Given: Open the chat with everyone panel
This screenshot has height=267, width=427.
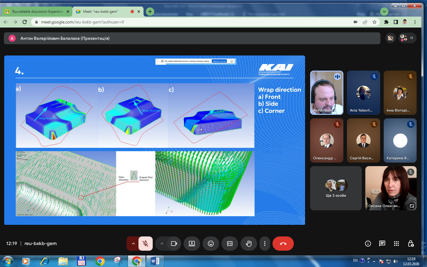Looking at the screenshot, I should pyautogui.click(x=382, y=244).
